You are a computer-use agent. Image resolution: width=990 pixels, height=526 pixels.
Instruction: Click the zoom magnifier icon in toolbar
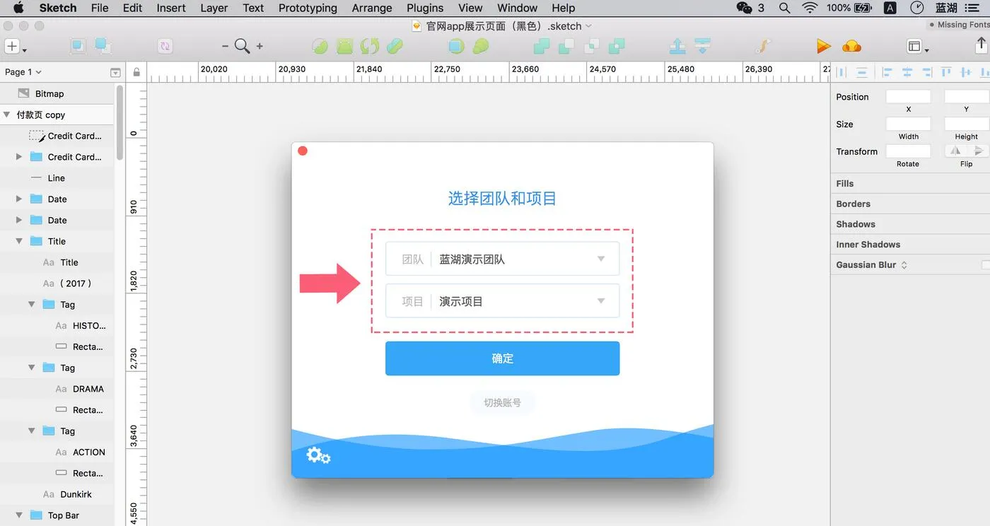(243, 47)
